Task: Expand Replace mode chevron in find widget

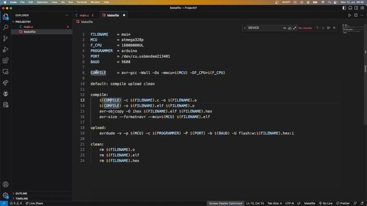Action: point(245,28)
